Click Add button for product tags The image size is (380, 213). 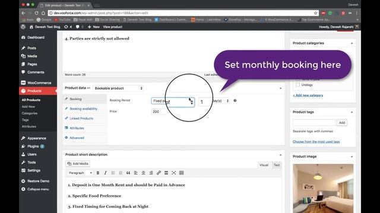click(x=342, y=122)
